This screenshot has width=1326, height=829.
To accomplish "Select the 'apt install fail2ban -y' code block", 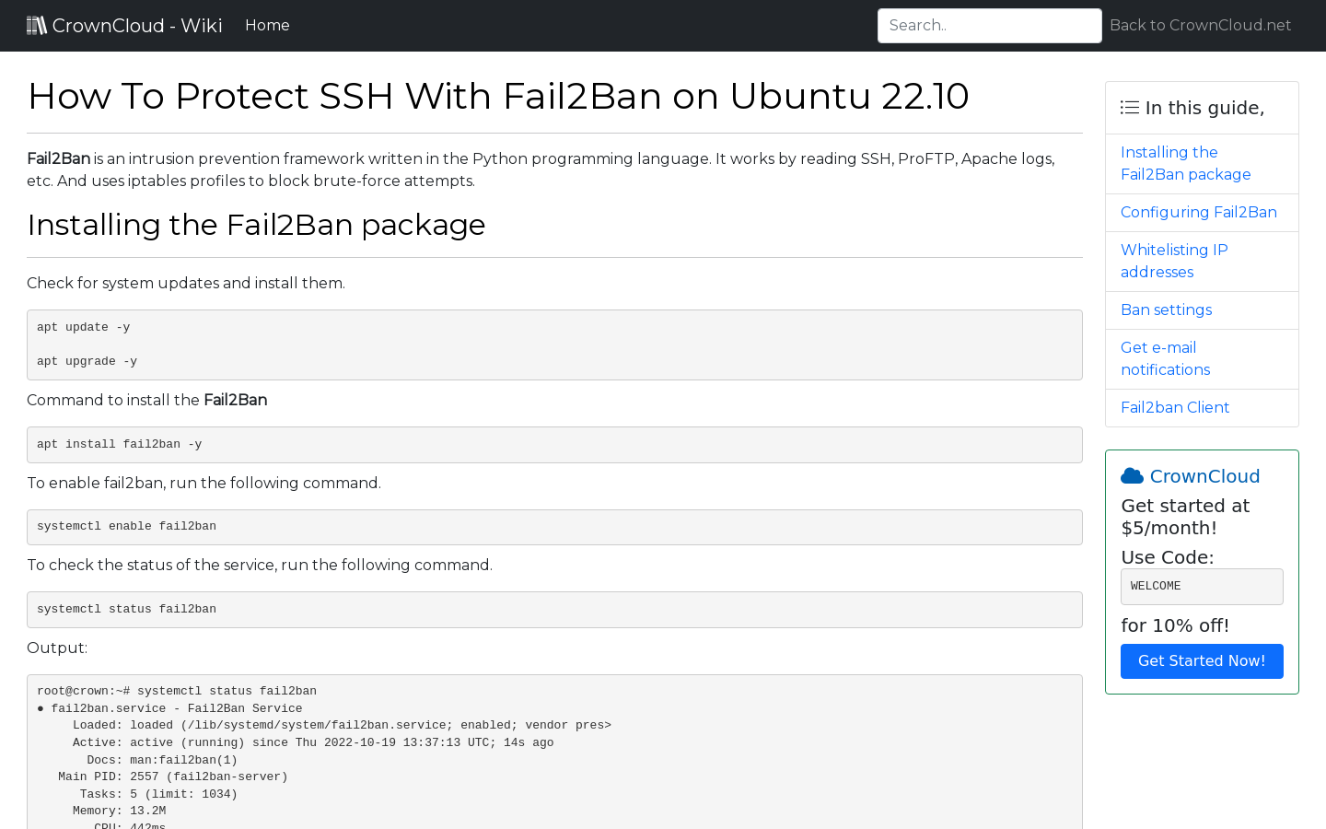I will (554, 444).
